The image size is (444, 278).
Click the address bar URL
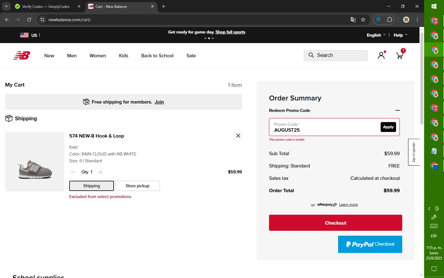pos(70,20)
